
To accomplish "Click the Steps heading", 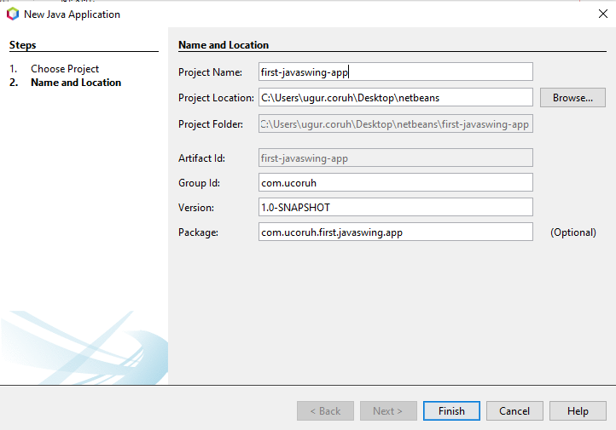I will [23, 44].
